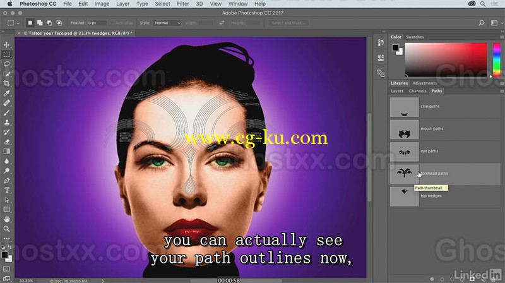505x283 pixels.
Task: Select the Healing Brush tool
Action: point(6,103)
